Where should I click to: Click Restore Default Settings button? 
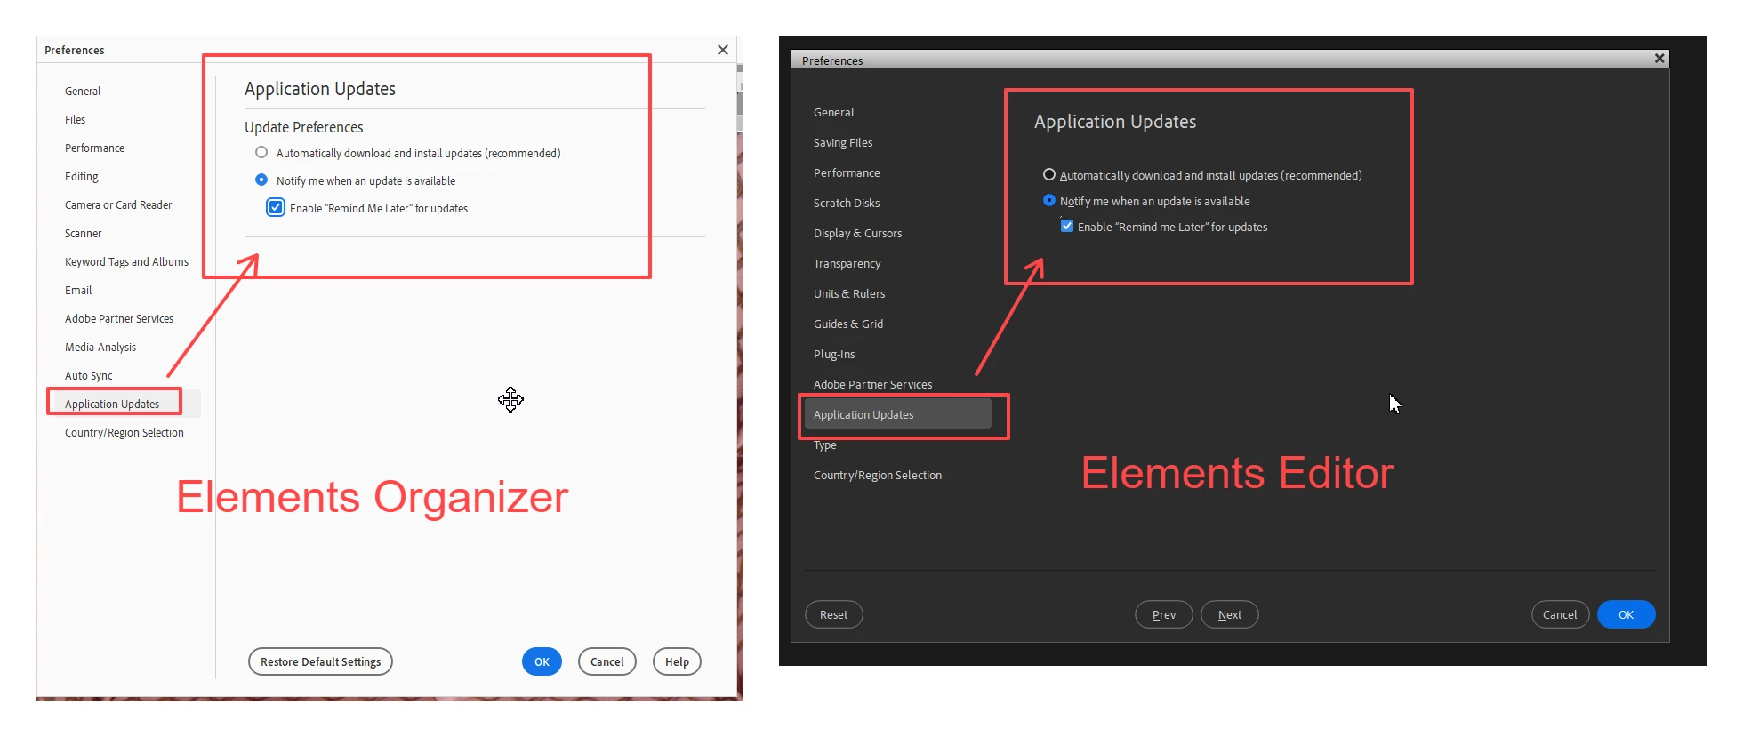click(x=320, y=661)
